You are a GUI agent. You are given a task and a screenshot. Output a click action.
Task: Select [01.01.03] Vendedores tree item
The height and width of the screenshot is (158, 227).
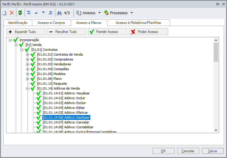(54, 64)
